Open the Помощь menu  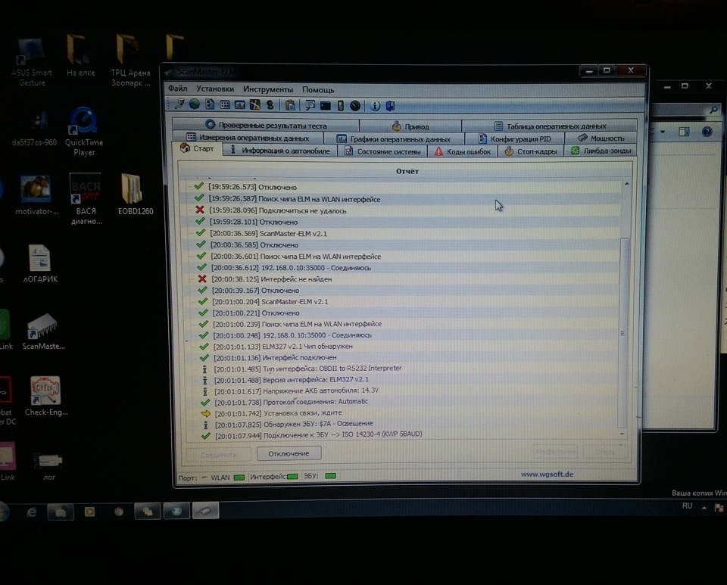318,90
